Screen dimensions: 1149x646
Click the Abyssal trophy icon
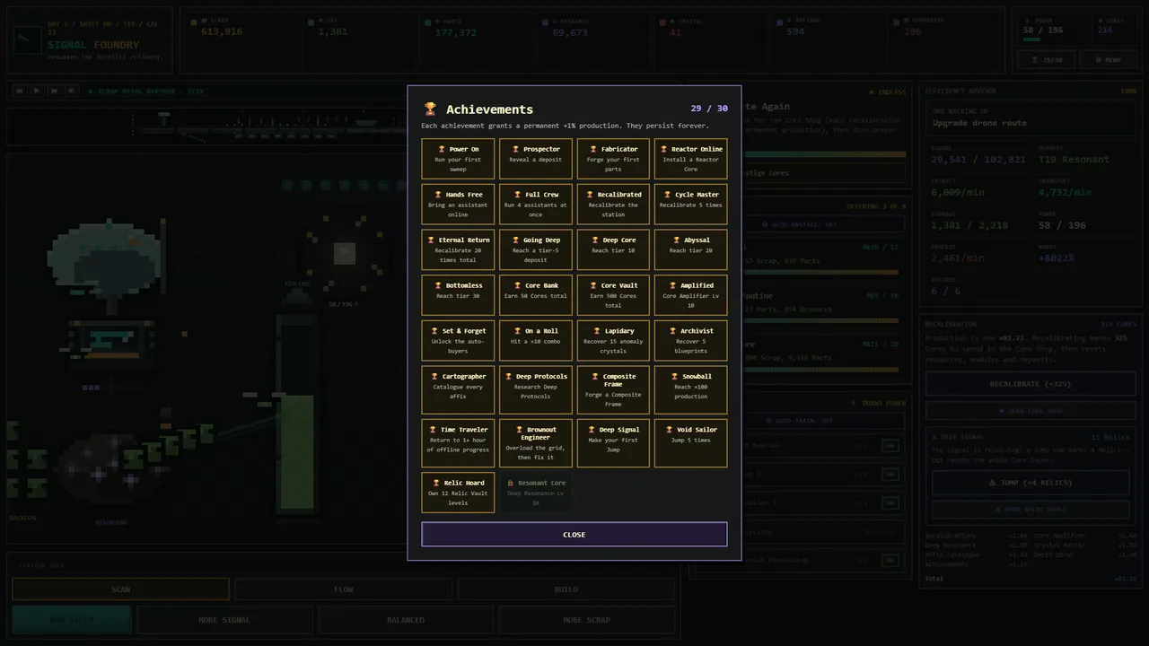[x=677, y=240]
